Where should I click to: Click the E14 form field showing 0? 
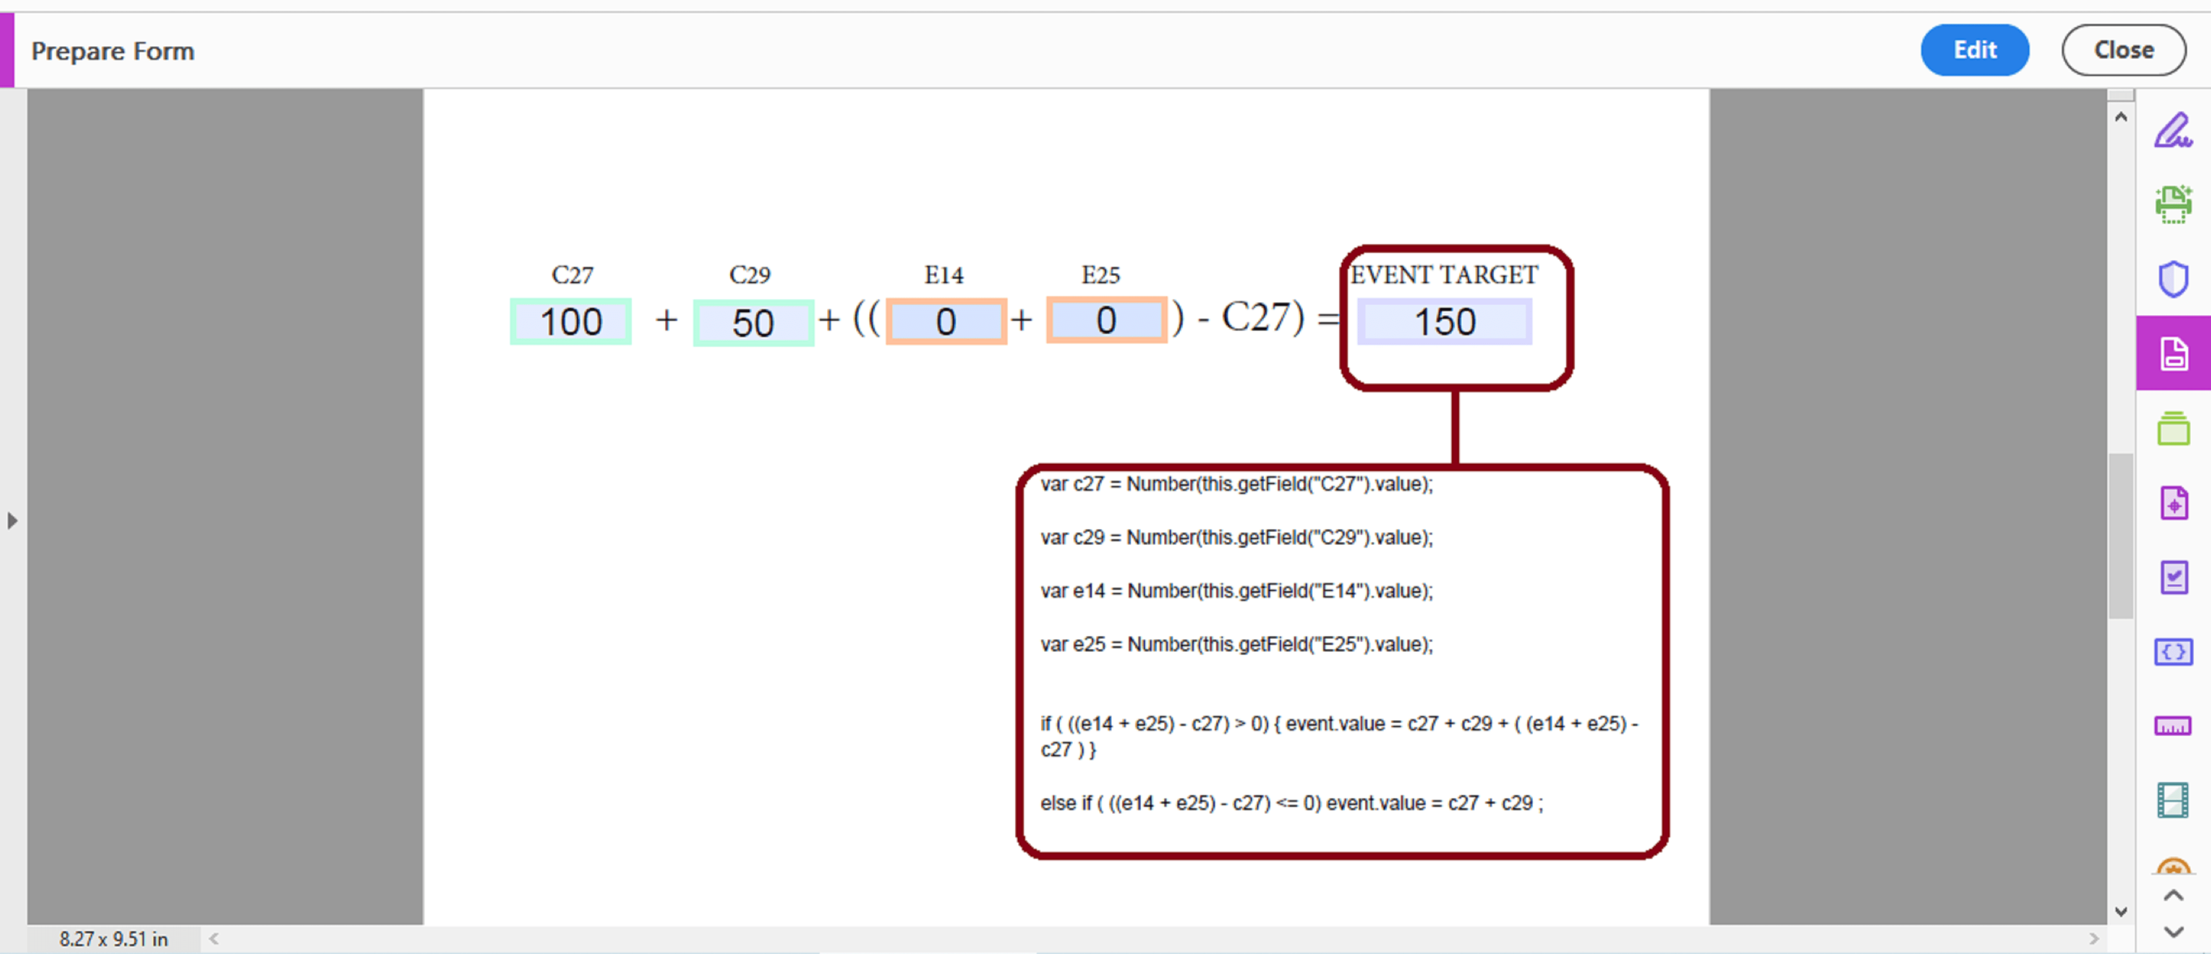(x=945, y=321)
